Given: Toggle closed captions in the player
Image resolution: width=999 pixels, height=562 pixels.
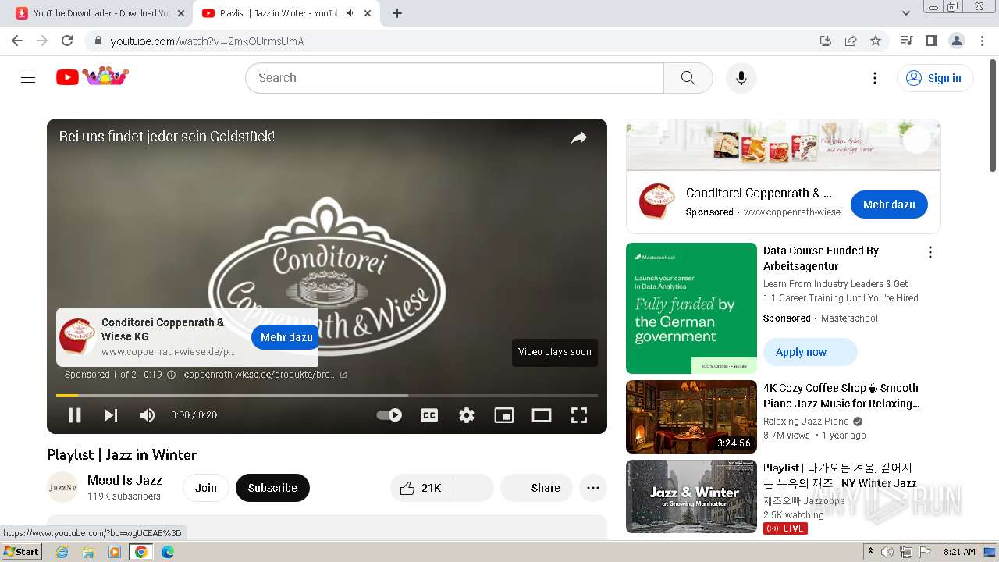Looking at the screenshot, I should tap(429, 415).
